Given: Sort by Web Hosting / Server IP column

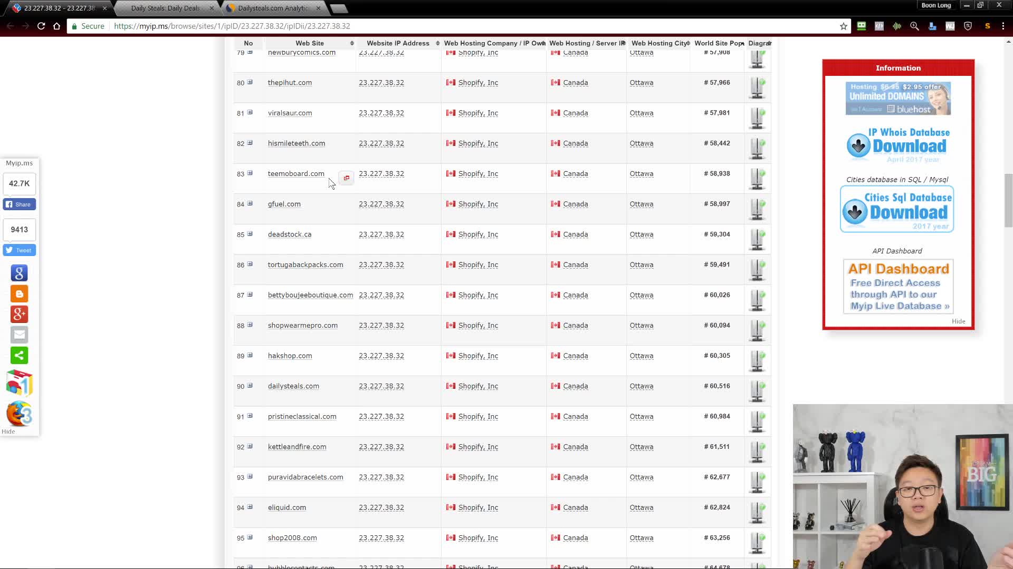Looking at the screenshot, I should (x=587, y=43).
